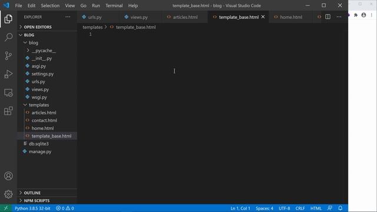
Task: Open home.html in the explorer tree
Action: [47, 128]
